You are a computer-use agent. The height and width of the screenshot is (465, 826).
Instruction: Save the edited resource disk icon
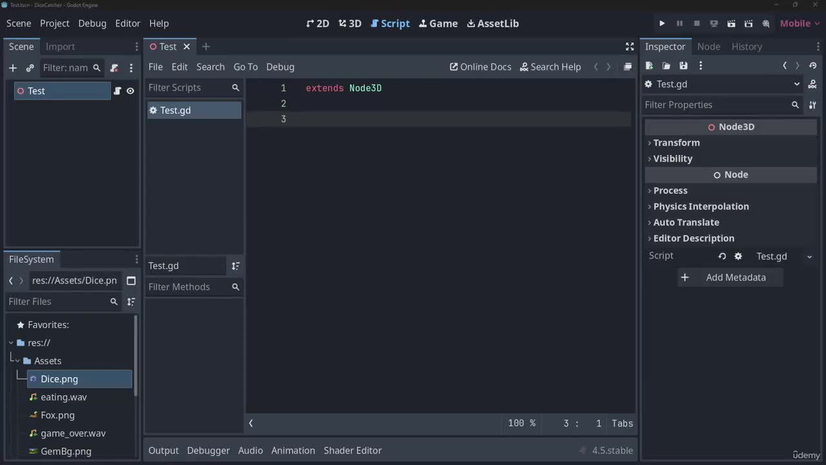[x=683, y=66]
